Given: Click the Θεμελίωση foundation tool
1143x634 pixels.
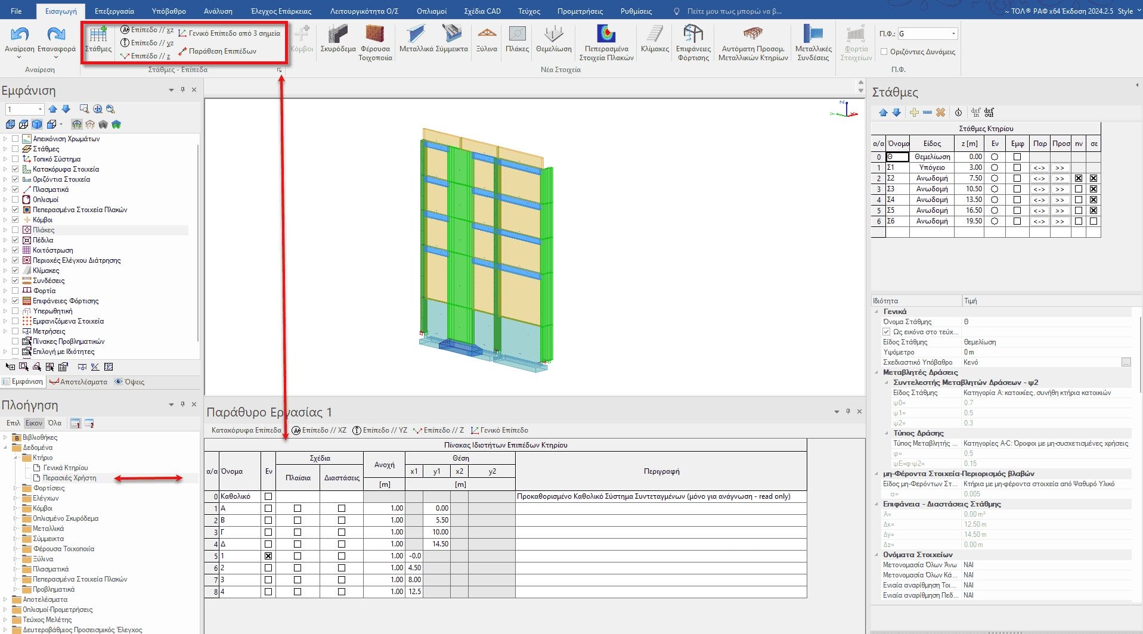Looking at the screenshot, I should [x=553, y=35].
